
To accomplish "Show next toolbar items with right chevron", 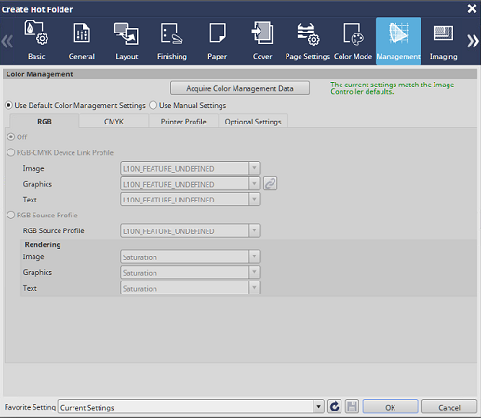I will coord(473,41).
